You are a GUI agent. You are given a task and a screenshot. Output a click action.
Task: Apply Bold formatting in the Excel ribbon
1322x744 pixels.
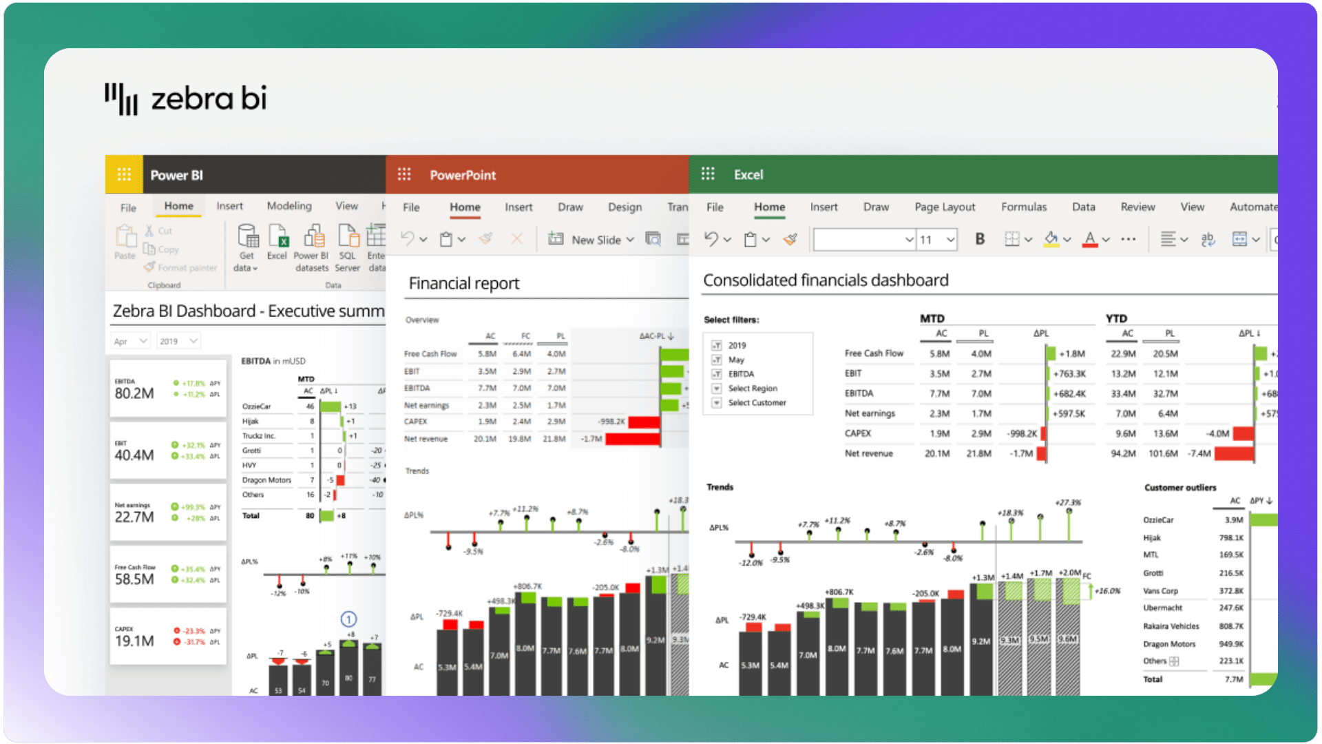pyautogui.click(x=980, y=239)
